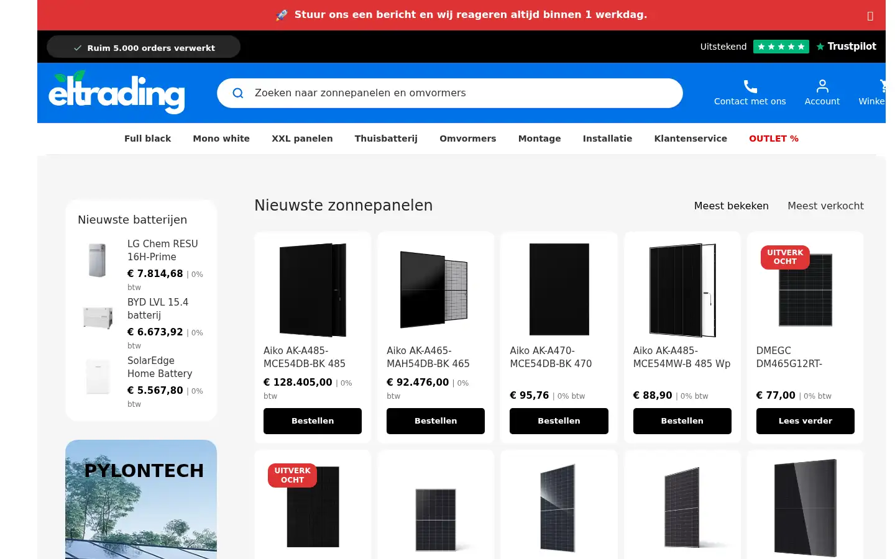Image resolution: width=895 pixels, height=559 pixels.
Task: Switch to the Meest bekeken tab
Action: [732, 206]
